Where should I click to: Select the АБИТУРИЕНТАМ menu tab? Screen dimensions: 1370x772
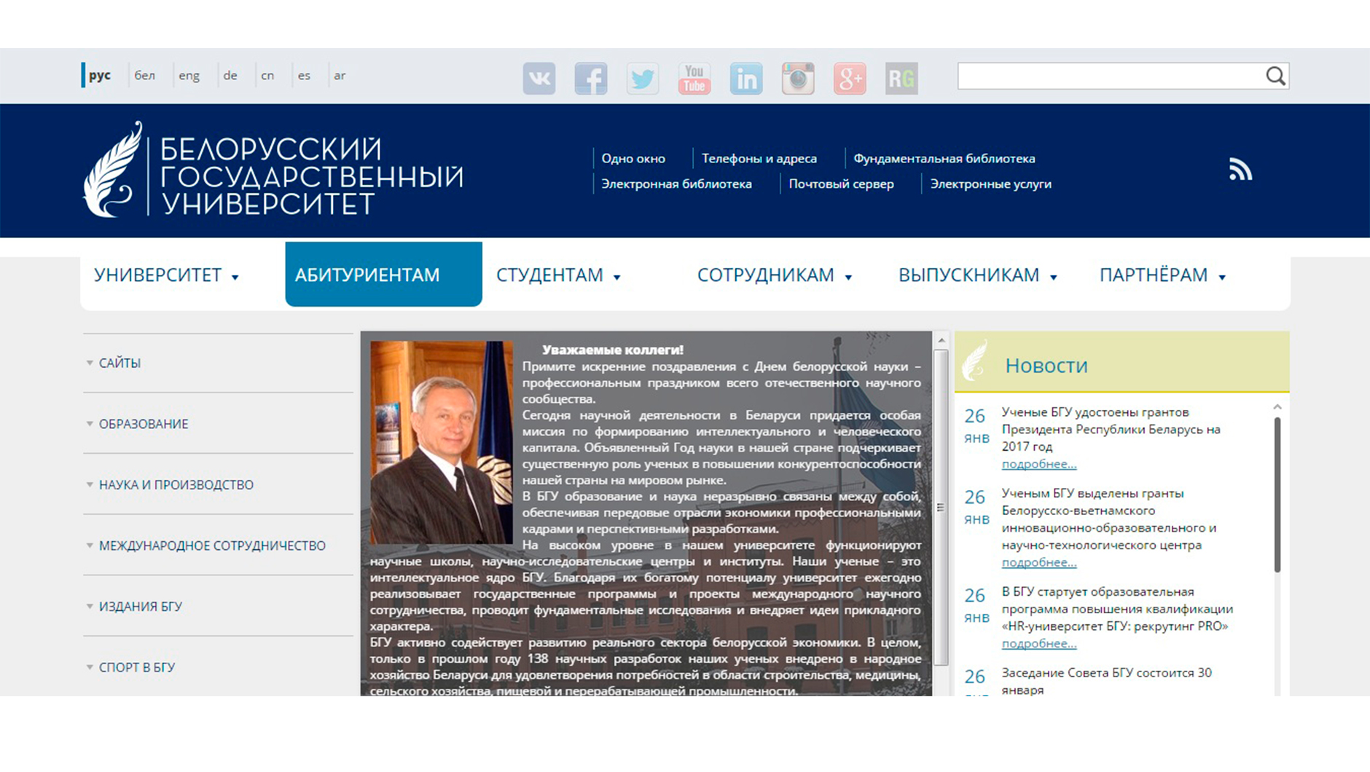[383, 274]
